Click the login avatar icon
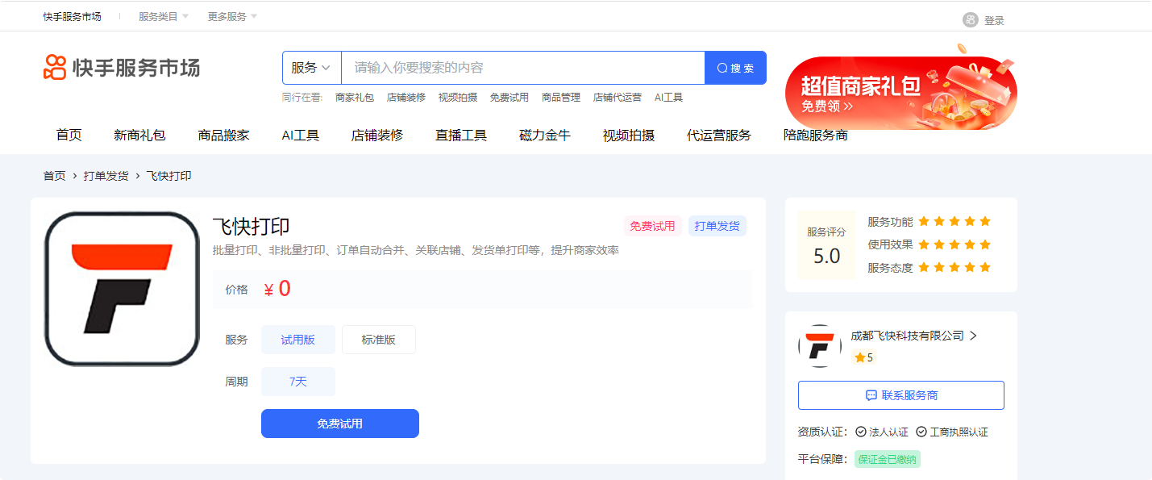The width and height of the screenshot is (1152, 480). click(970, 20)
